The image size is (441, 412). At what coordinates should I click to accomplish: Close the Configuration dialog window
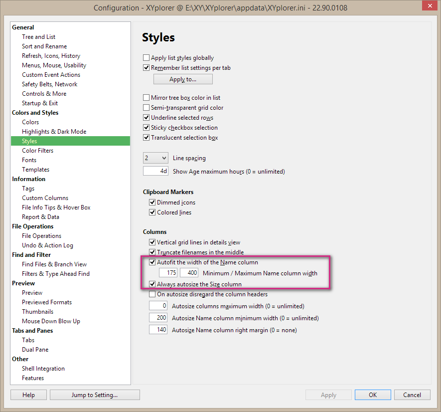[427, 6]
